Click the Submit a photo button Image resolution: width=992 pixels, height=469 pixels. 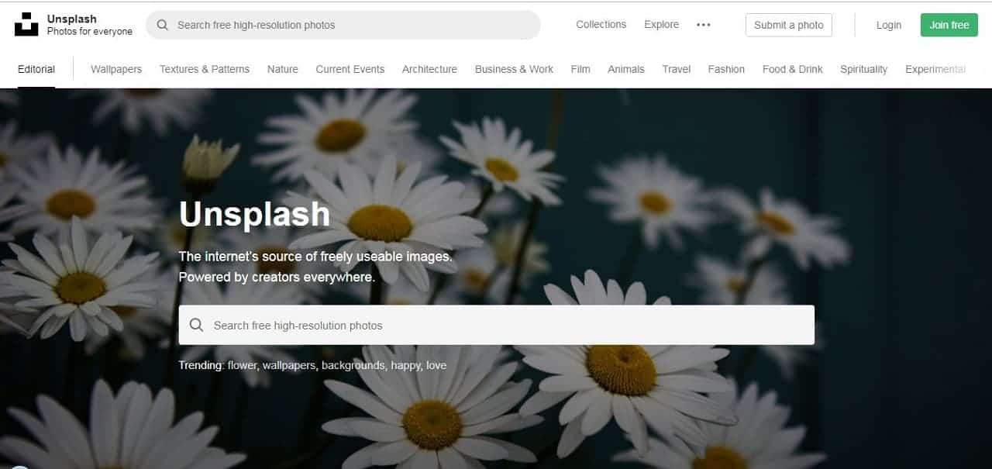click(789, 25)
